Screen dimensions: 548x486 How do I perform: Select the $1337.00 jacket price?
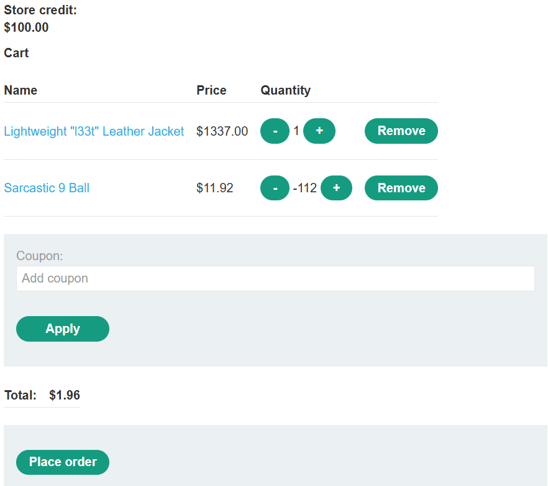[x=222, y=131]
